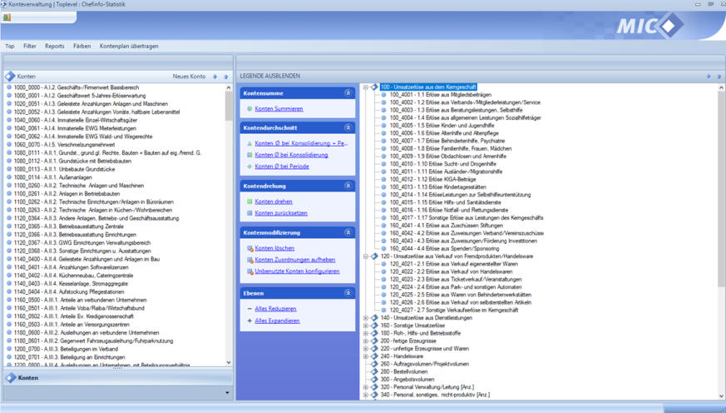Expand the 140 - Umsatzerlöse aus Dienstleistungen node

(366, 317)
